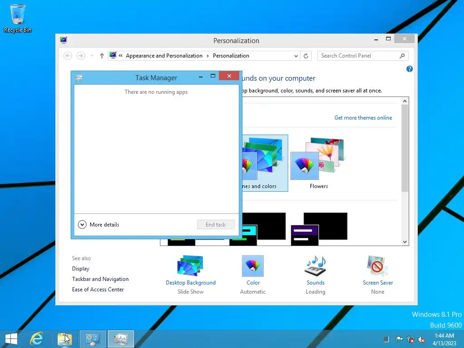The width and height of the screenshot is (464, 348).
Task: Open the taskbar clock and date
Action: pyautogui.click(x=444, y=339)
